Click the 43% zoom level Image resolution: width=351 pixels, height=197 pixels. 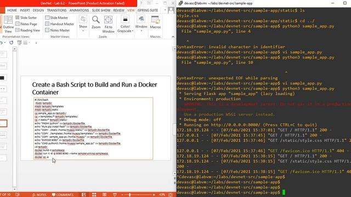coord(162,195)
